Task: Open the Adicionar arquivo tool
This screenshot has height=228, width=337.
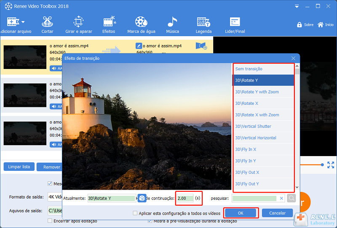Action: click(16, 25)
